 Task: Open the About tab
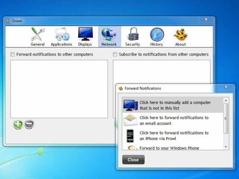coord(180,37)
